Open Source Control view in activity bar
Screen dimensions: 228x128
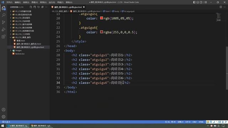point(4,22)
